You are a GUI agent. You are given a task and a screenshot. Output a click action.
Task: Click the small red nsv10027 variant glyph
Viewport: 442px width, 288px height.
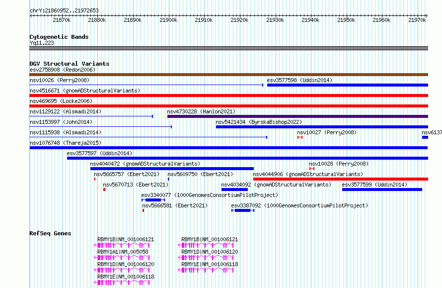pos(300,137)
